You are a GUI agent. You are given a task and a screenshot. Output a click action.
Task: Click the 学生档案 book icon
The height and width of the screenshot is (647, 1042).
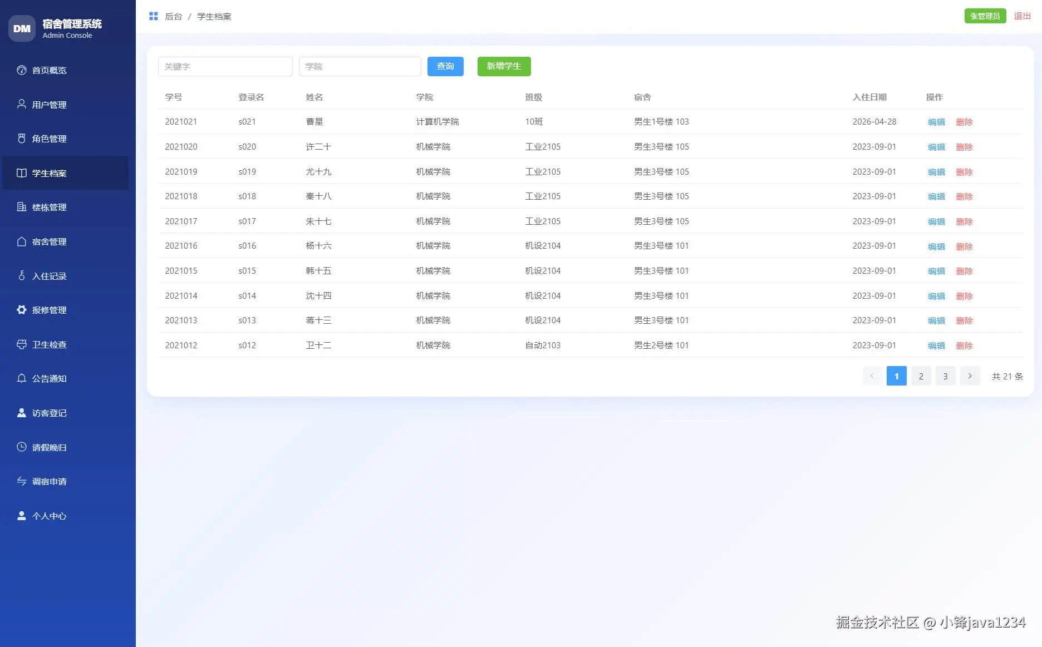click(x=22, y=173)
